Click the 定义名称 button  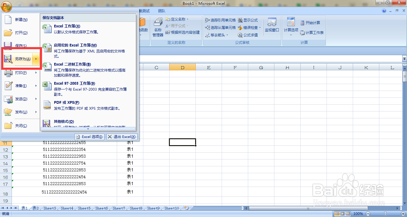click(x=175, y=19)
